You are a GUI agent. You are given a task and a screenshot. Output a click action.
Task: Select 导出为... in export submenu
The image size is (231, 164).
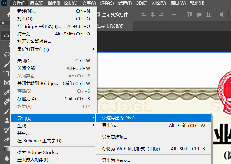click(x=154, y=126)
